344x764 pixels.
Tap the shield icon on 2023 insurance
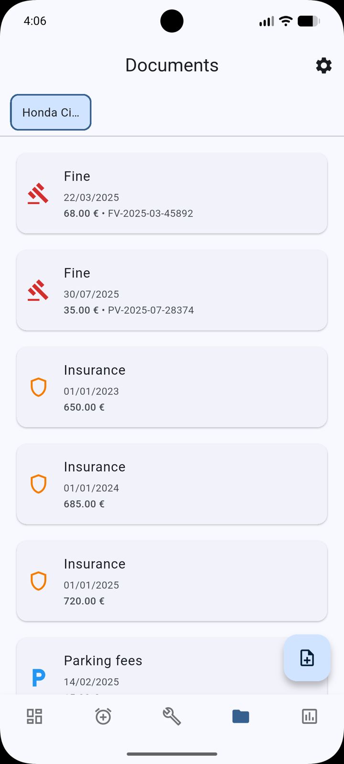38,387
